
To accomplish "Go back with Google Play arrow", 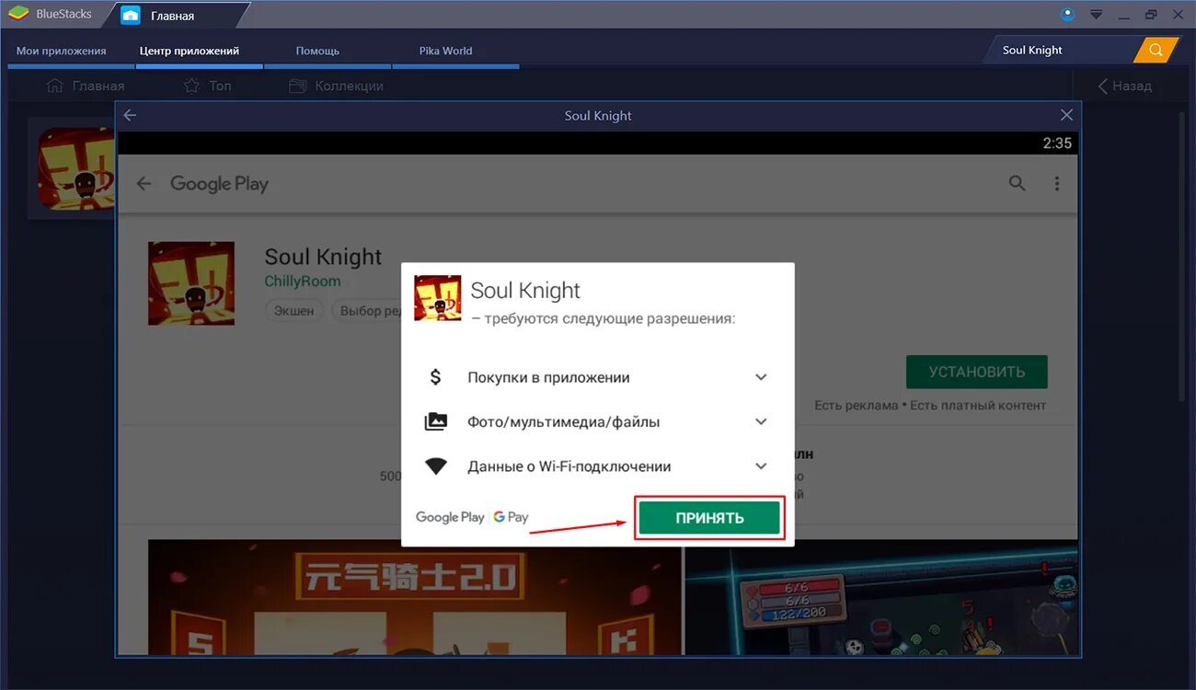I will click(x=144, y=183).
